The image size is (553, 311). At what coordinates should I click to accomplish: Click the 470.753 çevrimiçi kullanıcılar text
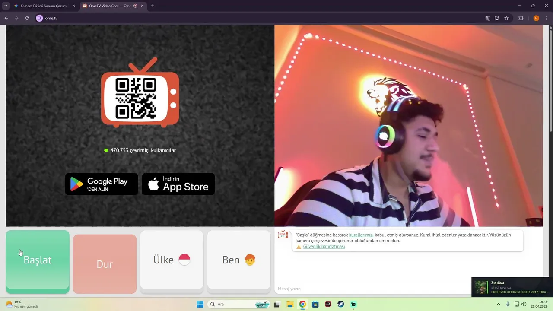(x=143, y=150)
